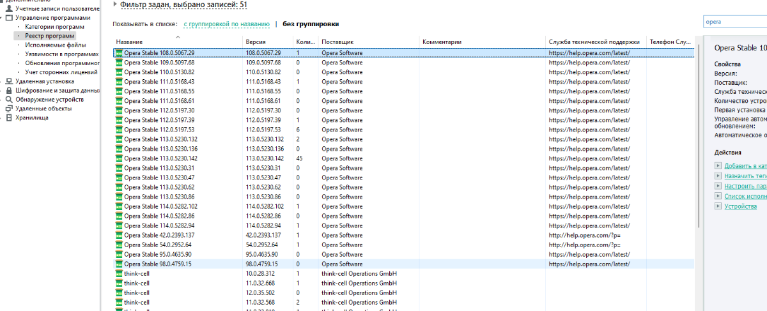
Task: Select row 'Opera Stable 95.0.4635.90'
Action: coord(403,254)
